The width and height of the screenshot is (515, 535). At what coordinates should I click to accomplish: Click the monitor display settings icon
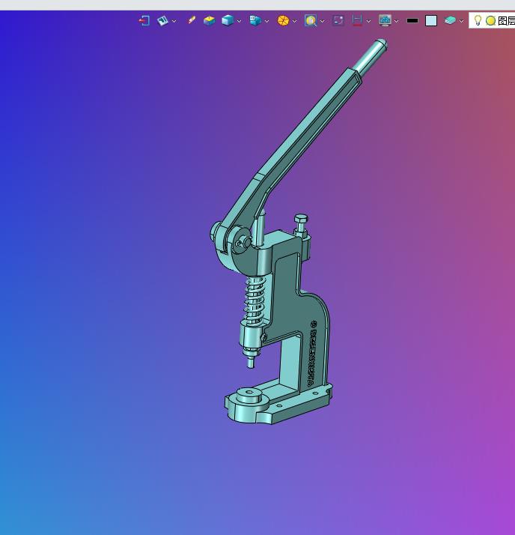point(385,20)
